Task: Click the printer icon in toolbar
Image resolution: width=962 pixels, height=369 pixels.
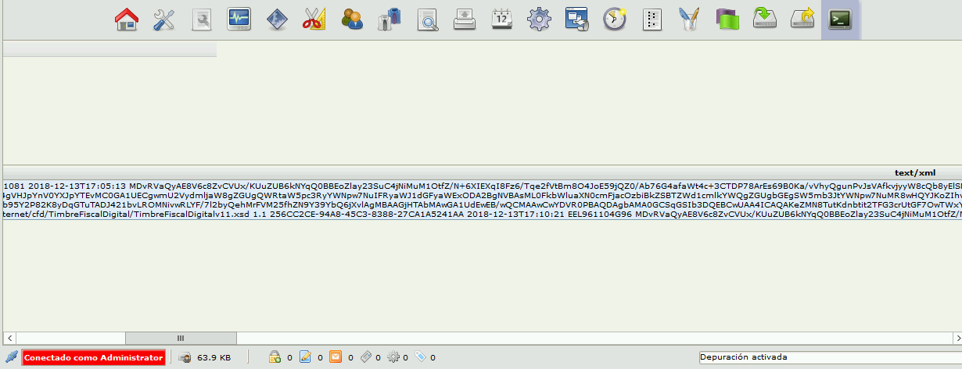Action: [x=465, y=20]
